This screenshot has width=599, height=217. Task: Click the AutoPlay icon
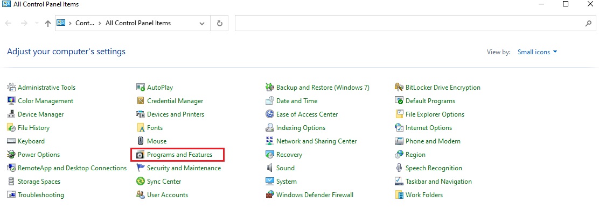[141, 88]
